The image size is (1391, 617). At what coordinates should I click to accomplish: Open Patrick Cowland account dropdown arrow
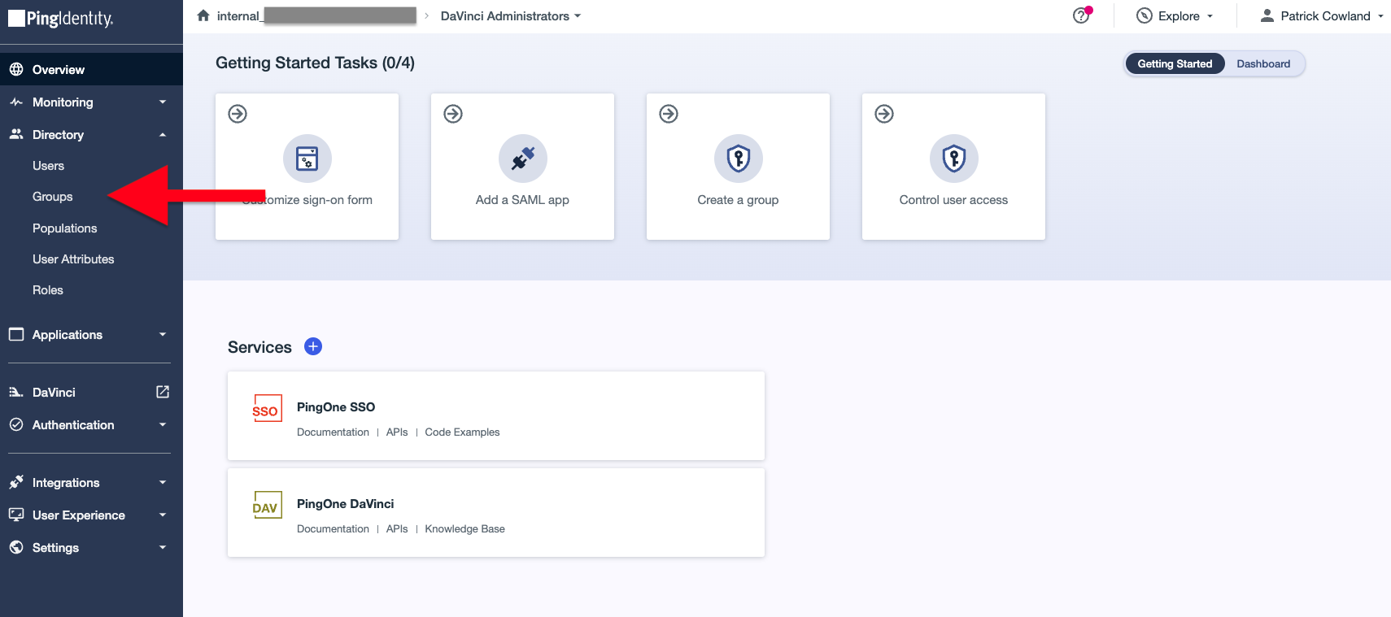coord(1380,16)
